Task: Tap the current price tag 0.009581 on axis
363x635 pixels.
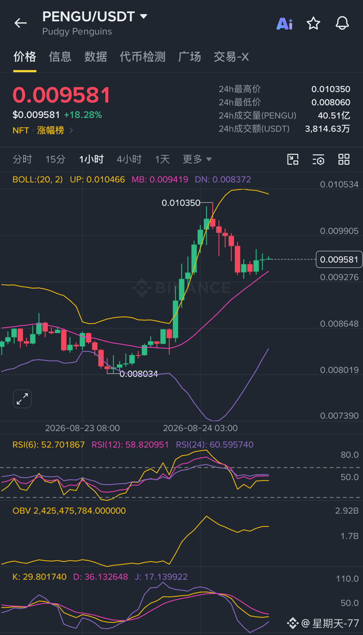Action: click(339, 259)
